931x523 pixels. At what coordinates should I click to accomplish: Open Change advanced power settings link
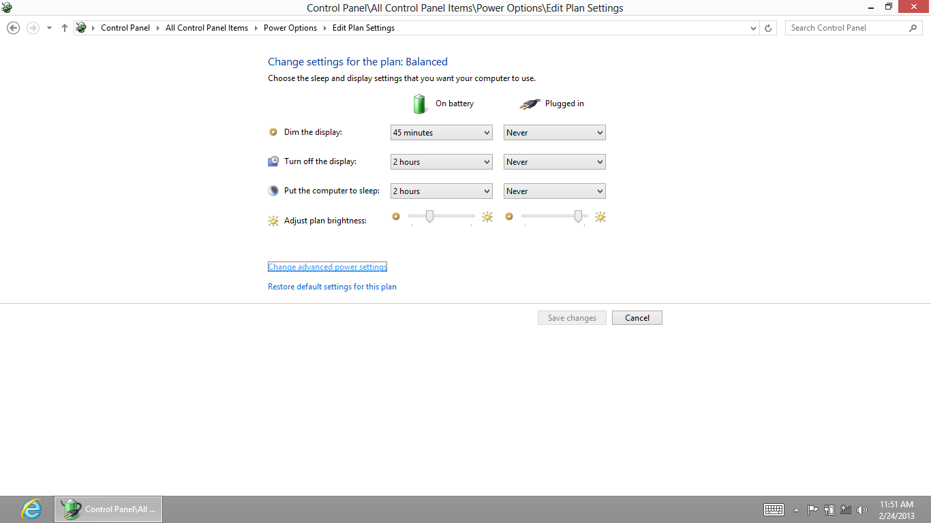tap(327, 267)
